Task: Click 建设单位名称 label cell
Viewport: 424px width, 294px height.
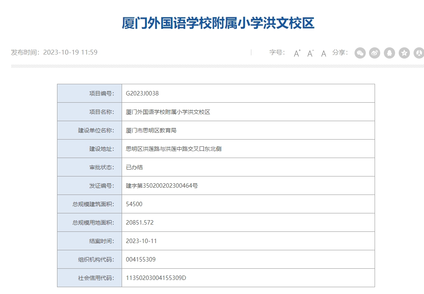Action: [x=90, y=130]
